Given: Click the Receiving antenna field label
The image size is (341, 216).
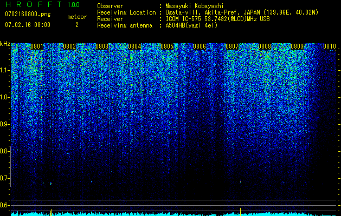Looking at the screenshot, I should pos(125,25).
